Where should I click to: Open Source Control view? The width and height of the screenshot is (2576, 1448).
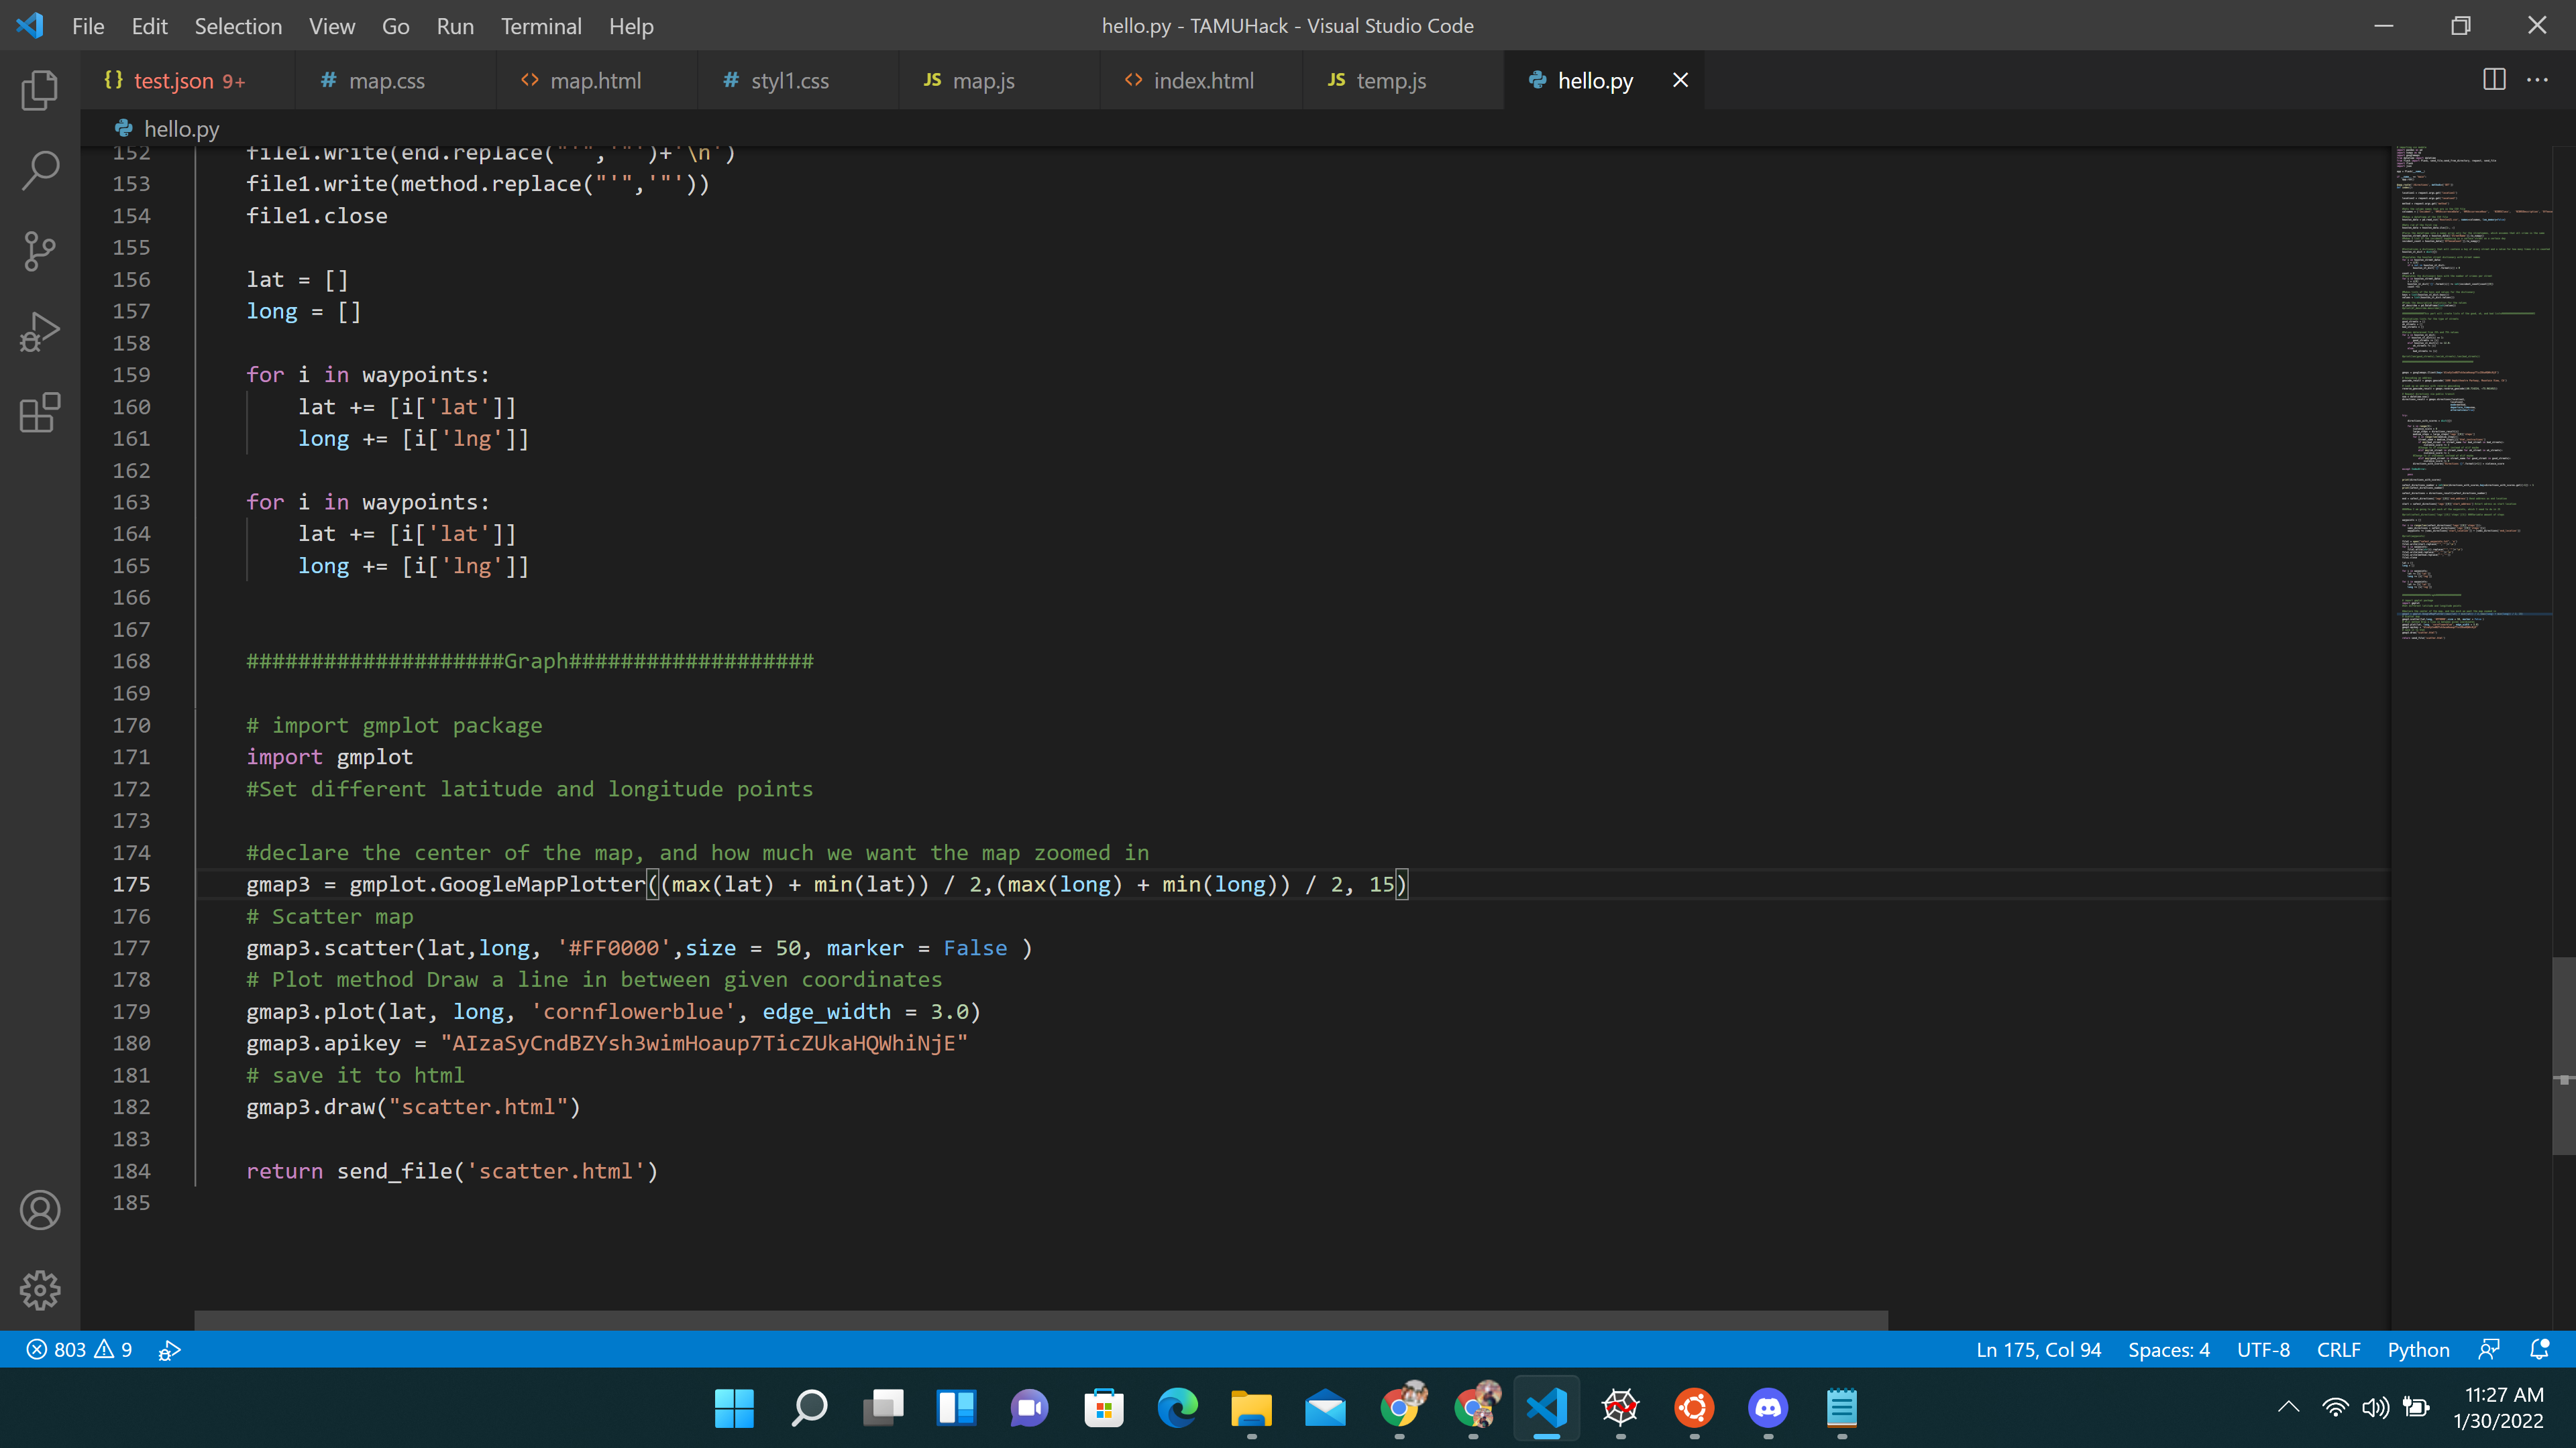(40, 251)
